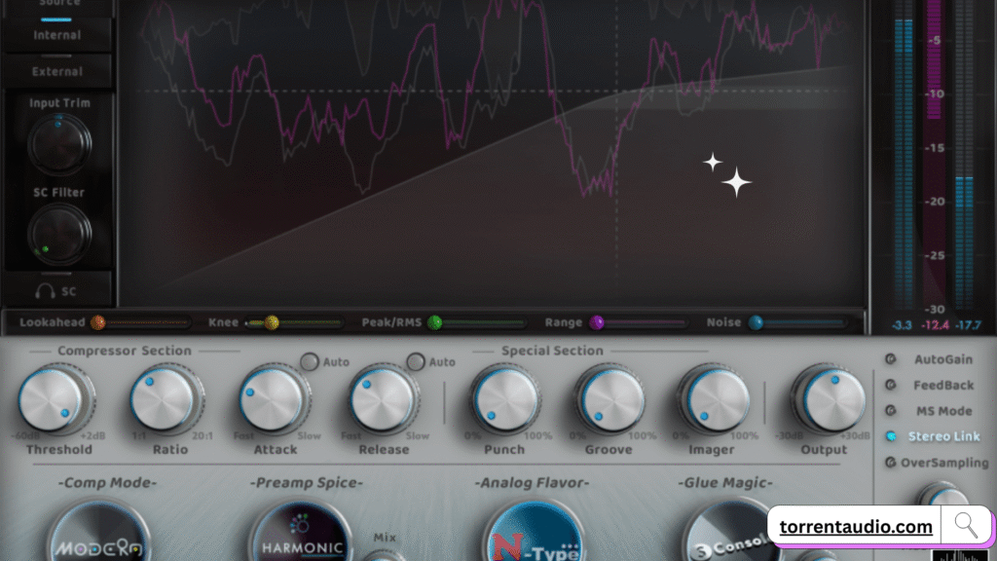Viewport: 997px width, 561px height.
Task: Open the N-Type Analog Flavor selector
Action: [534, 536]
